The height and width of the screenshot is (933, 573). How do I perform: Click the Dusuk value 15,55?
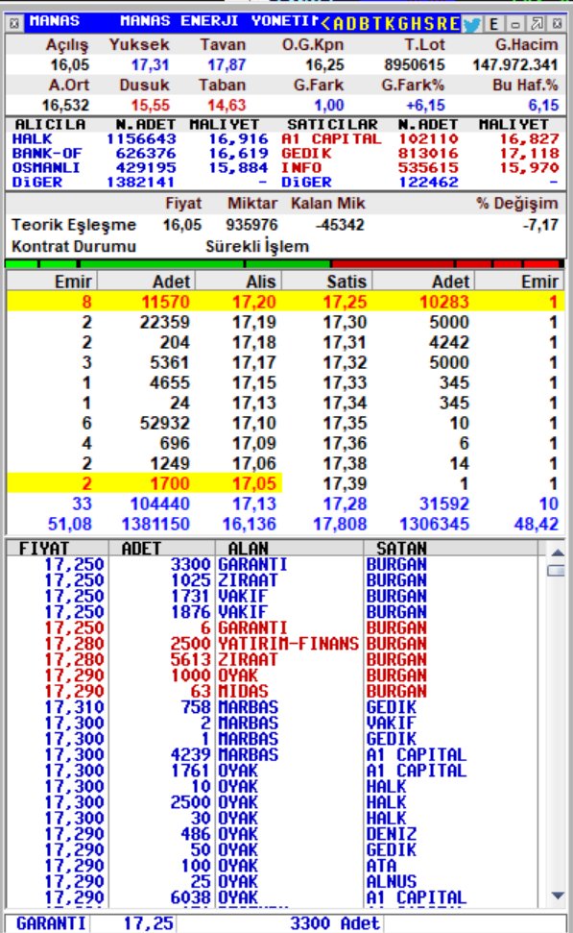tap(151, 105)
